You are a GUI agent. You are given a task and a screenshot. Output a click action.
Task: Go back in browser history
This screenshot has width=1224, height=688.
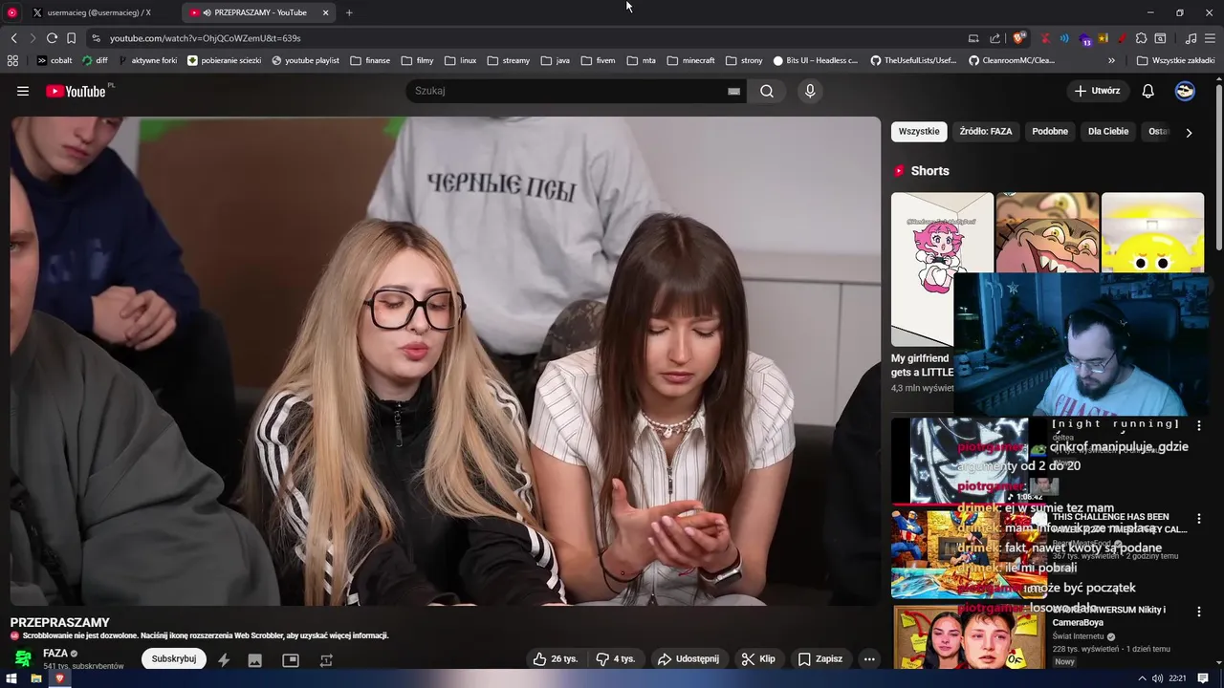click(13, 38)
